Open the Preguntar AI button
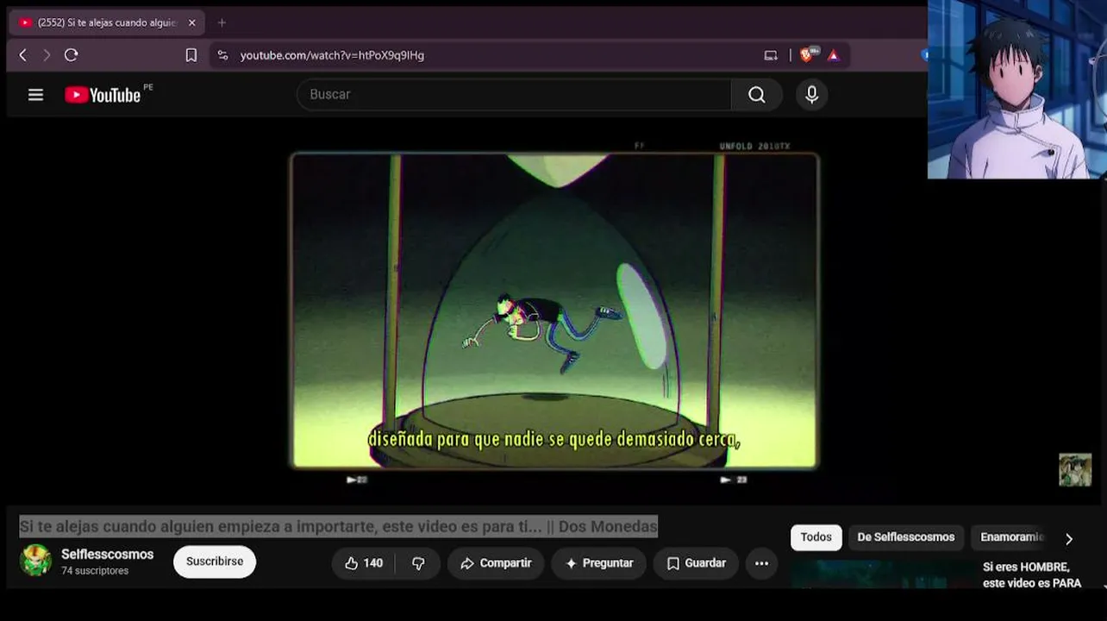The width and height of the screenshot is (1107, 621). point(599,563)
